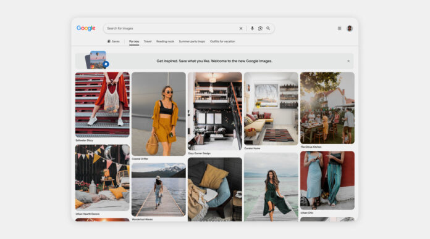The height and width of the screenshot is (239, 430).
Task: Click the Urban Chic source link
Action: pyautogui.click(x=306, y=213)
